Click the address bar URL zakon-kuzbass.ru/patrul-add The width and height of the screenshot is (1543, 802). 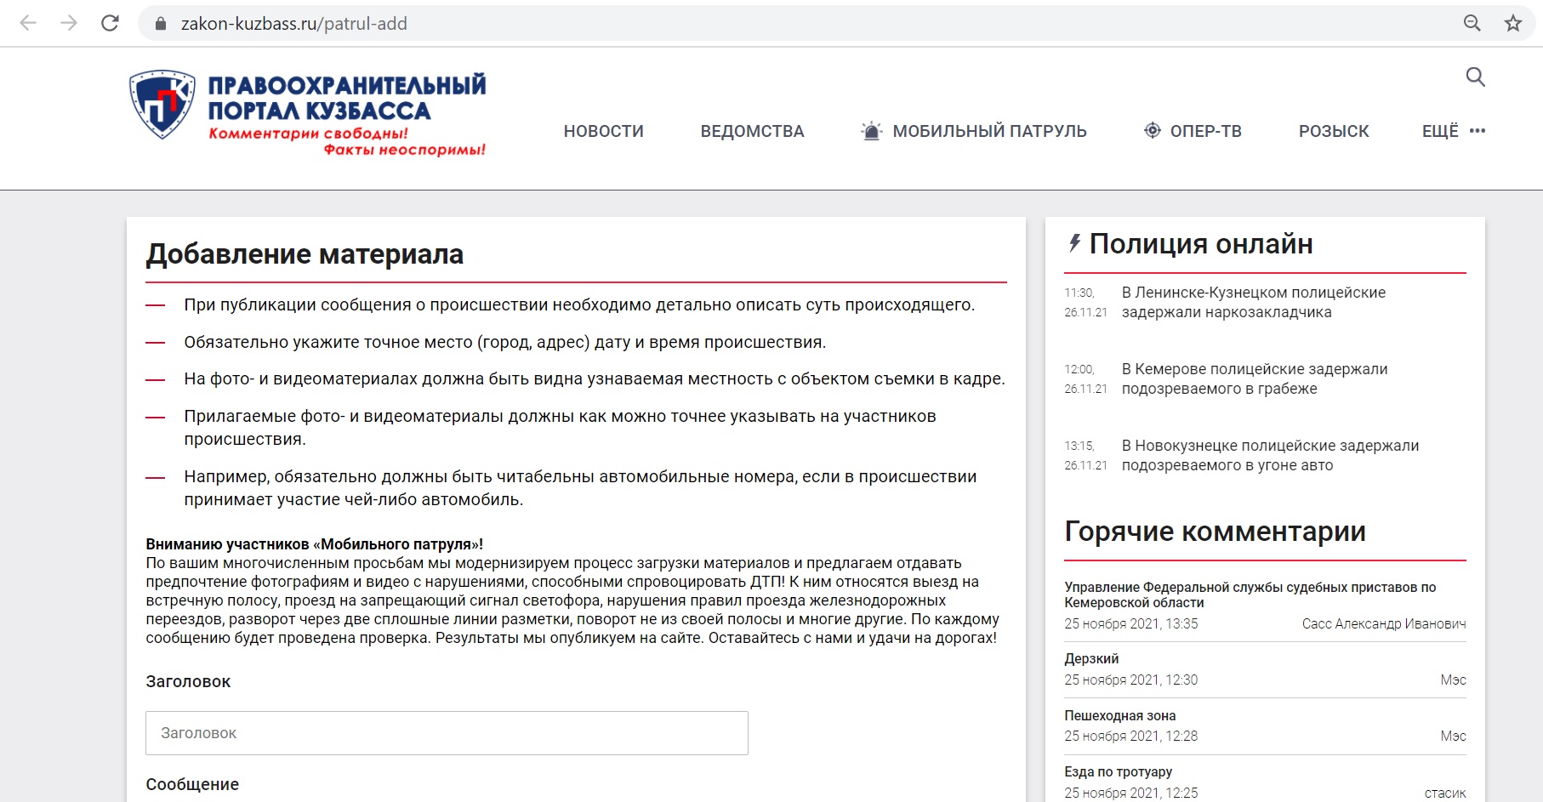[x=293, y=24]
